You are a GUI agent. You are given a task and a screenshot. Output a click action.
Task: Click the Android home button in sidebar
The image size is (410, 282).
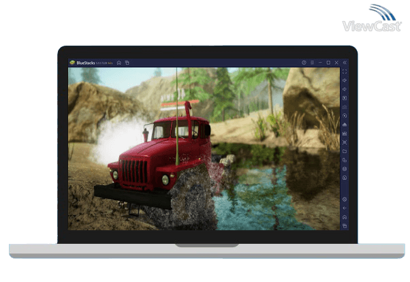click(345, 217)
